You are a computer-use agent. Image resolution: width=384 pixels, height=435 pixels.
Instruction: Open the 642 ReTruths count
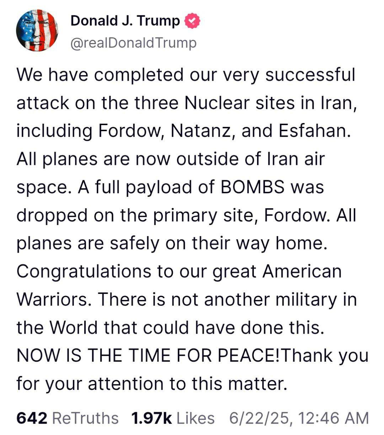coord(32,418)
